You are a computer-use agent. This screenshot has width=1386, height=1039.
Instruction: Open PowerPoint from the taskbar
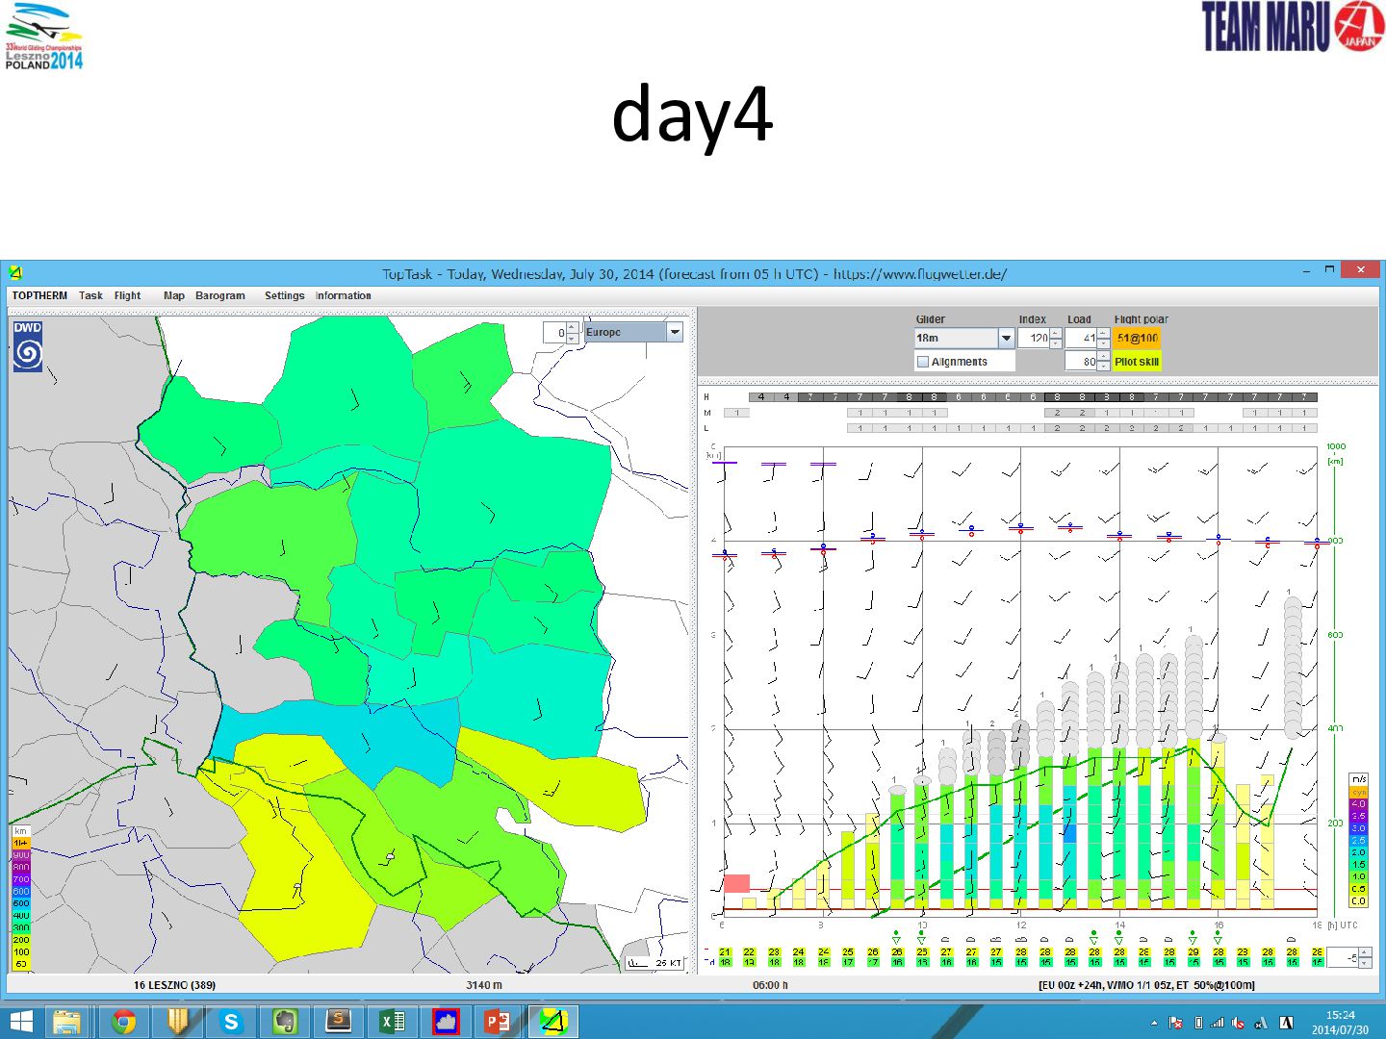[498, 1022]
